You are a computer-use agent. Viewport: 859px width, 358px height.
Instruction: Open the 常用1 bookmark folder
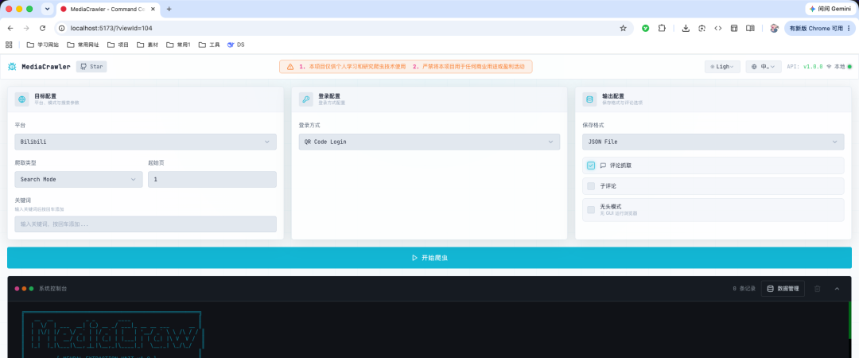point(179,45)
